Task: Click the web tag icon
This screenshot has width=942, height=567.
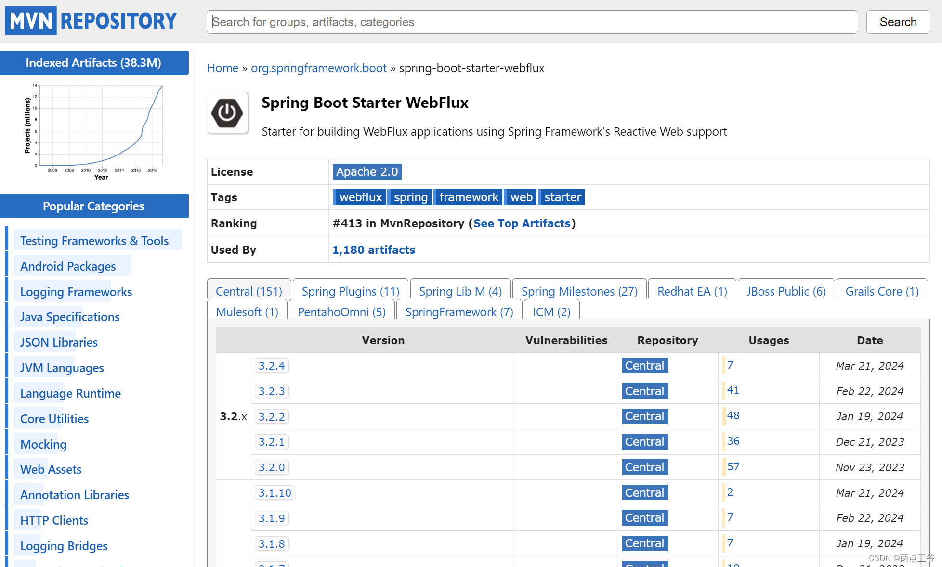Action: [522, 197]
